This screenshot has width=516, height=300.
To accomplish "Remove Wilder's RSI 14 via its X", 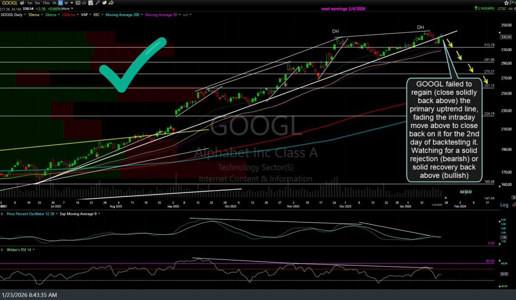I will click(3, 250).
